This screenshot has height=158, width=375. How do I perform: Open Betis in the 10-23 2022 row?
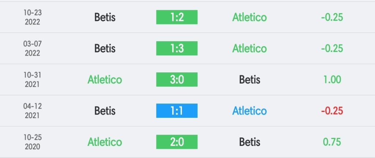[x=105, y=17]
